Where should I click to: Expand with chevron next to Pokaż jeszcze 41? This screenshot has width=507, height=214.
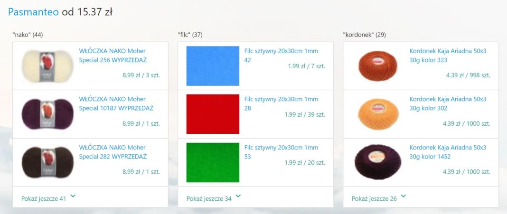point(73,196)
